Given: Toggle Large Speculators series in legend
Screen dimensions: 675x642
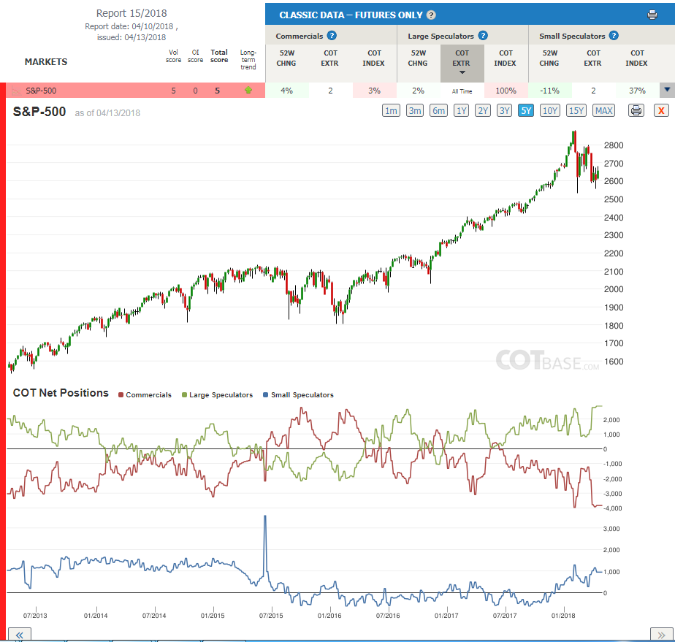Looking at the screenshot, I should pyautogui.click(x=218, y=395).
